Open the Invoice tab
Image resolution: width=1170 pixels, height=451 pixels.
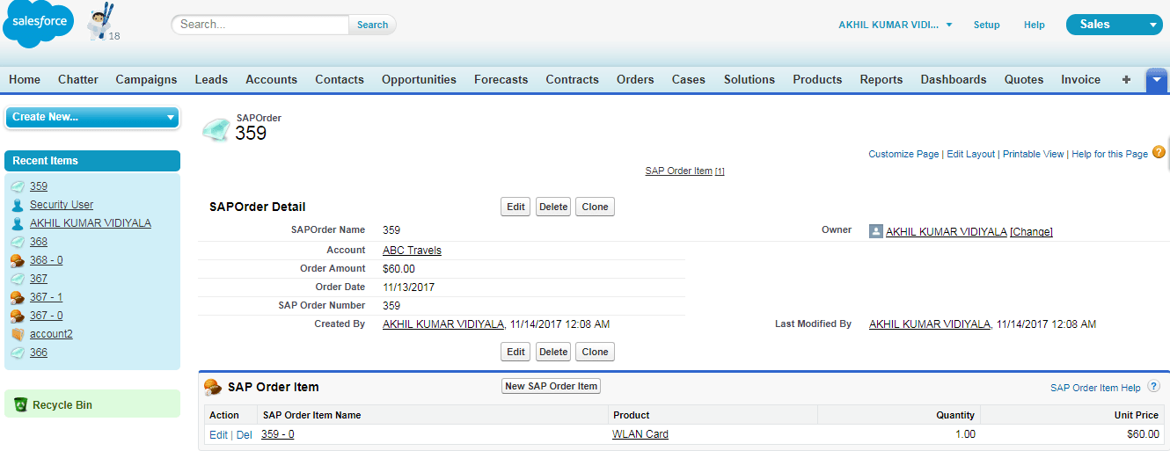(1080, 79)
